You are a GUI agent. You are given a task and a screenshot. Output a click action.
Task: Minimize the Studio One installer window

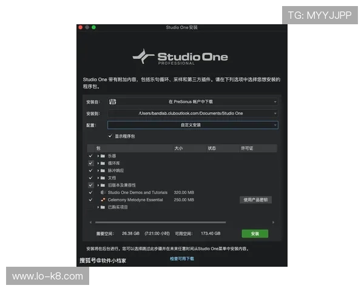(87, 27)
